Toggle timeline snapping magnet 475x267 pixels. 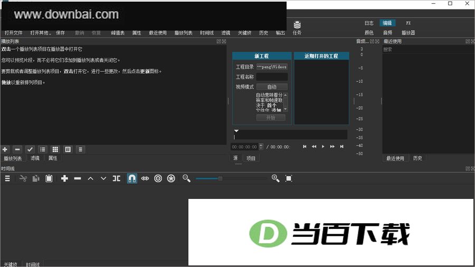click(132, 178)
